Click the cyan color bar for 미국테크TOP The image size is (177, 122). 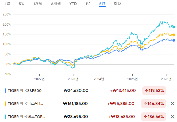click(x=5, y=117)
